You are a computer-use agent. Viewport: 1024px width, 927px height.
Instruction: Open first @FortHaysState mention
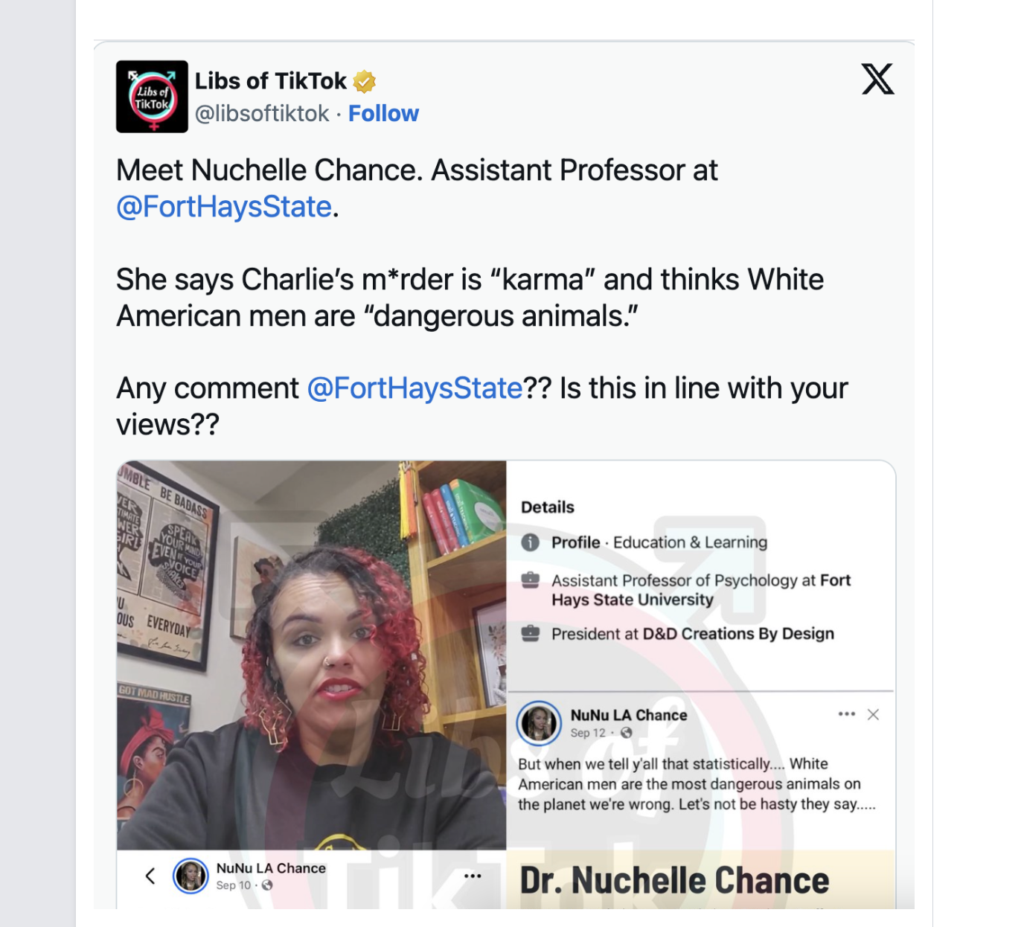pos(224,207)
